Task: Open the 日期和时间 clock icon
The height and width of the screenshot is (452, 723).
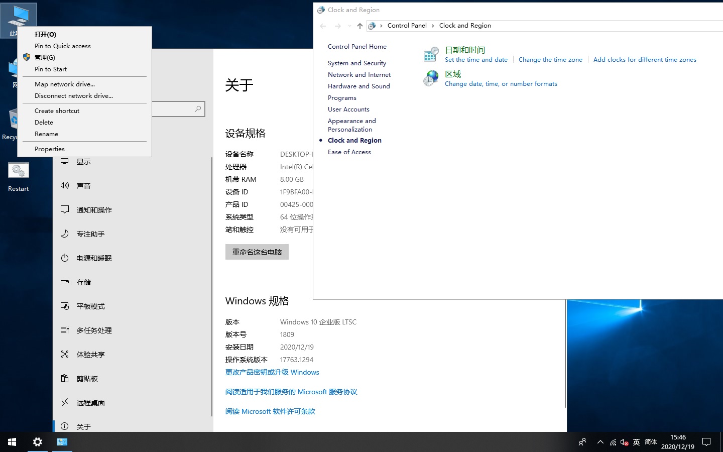Action: pos(431,54)
